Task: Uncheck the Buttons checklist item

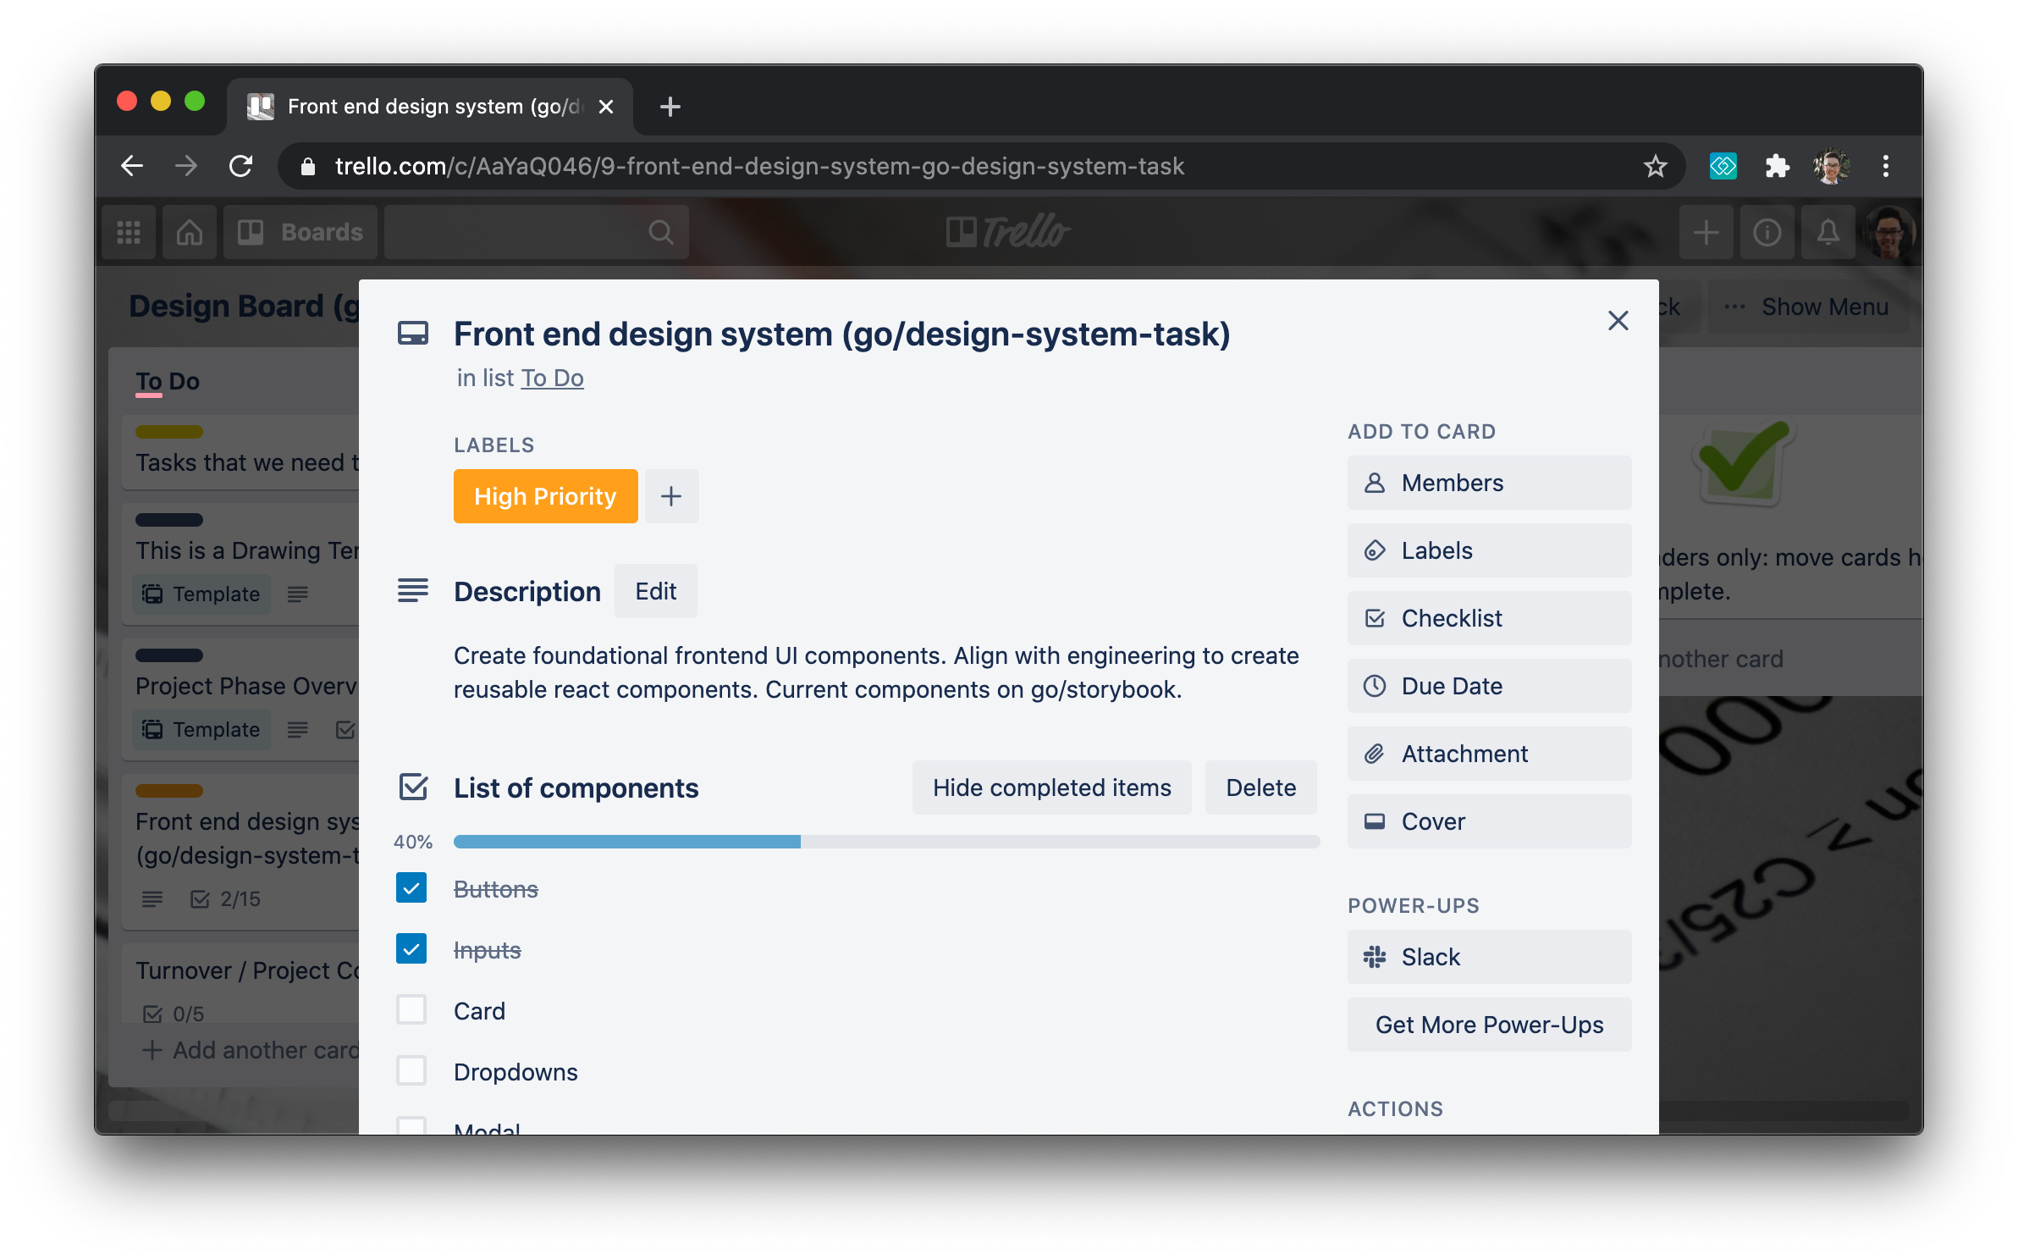Action: (411, 888)
